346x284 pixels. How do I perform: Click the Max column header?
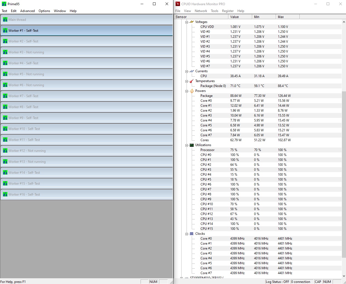(x=288, y=17)
